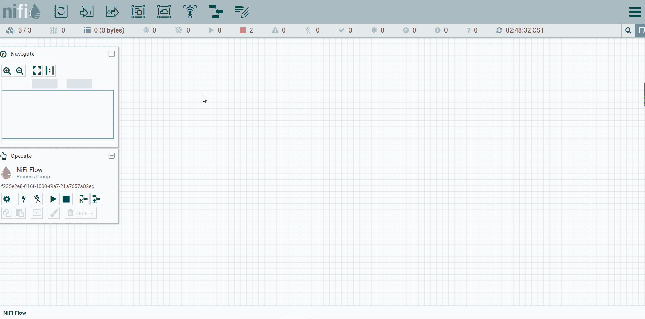Click the NiFi logo
The height and width of the screenshot is (319, 645).
pyautogui.click(x=22, y=11)
